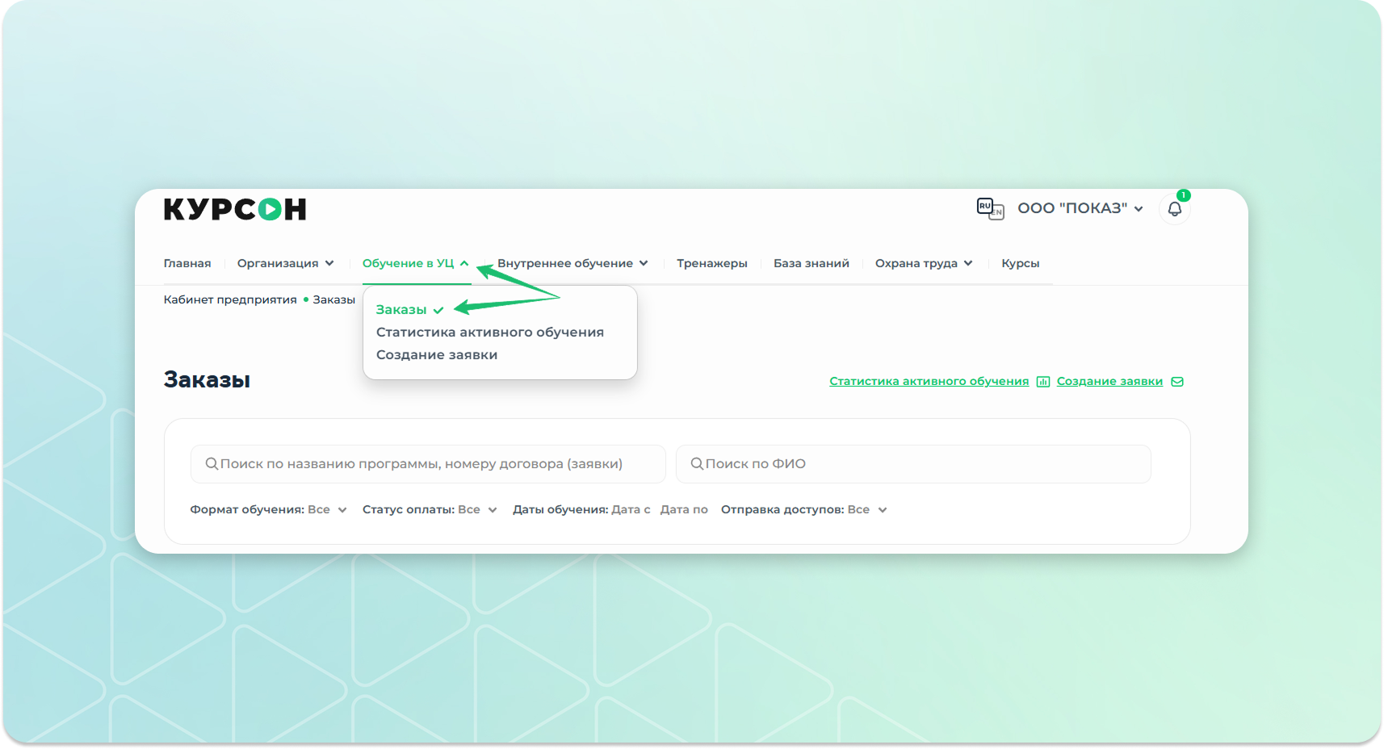Viewport: 1384px width, 749px height.
Task: Open the Охрана труда dropdown
Action: pos(924,263)
